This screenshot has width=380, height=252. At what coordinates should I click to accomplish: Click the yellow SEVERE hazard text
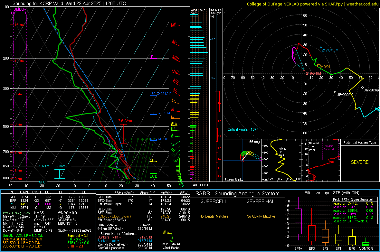[x=360, y=162]
